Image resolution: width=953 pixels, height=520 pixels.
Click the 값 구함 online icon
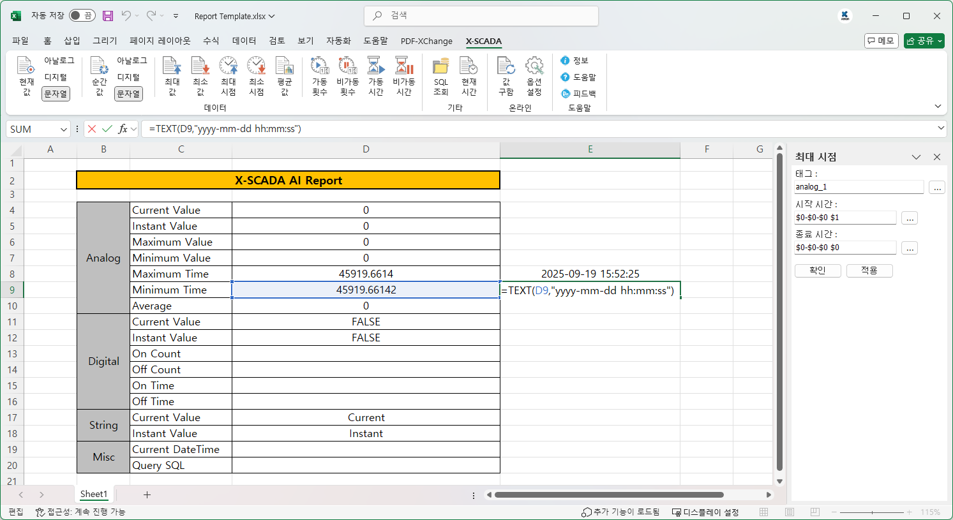506,66
